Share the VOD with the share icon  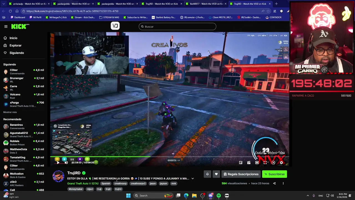point(274,183)
